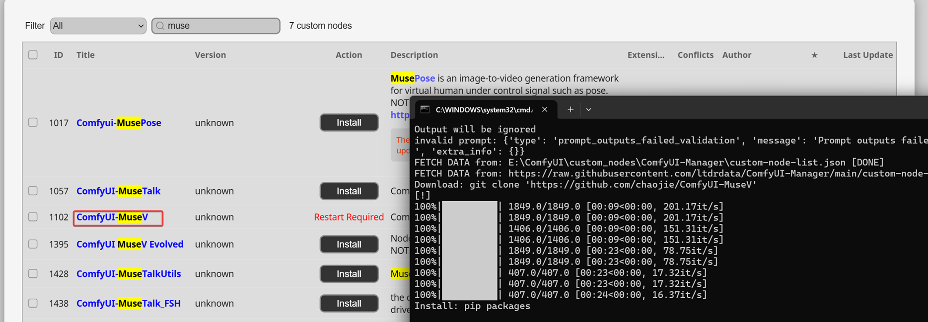Click version 'unknown' in ComfyUI-MuseV row
This screenshot has height=322, width=928.
click(x=214, y=217)
